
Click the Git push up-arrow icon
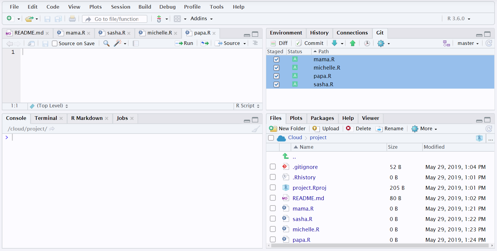pyautogui.click(x=353, y=43)
